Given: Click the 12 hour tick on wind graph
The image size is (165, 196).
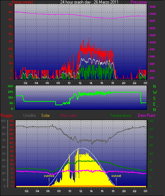Looking at the screenshot, I should pyautogui.click(x=80, y=83).
